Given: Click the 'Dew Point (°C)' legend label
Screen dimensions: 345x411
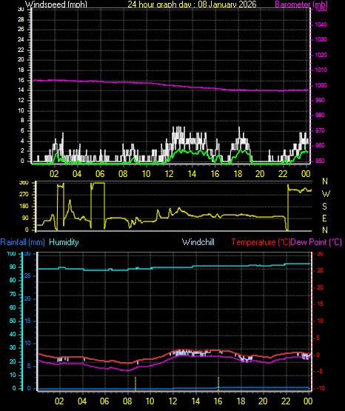Looking at the screenshot, I should [316, 242].
